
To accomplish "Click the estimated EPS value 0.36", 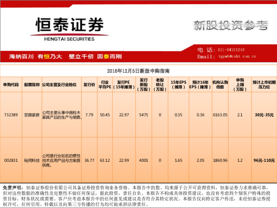I will (200, 115).
